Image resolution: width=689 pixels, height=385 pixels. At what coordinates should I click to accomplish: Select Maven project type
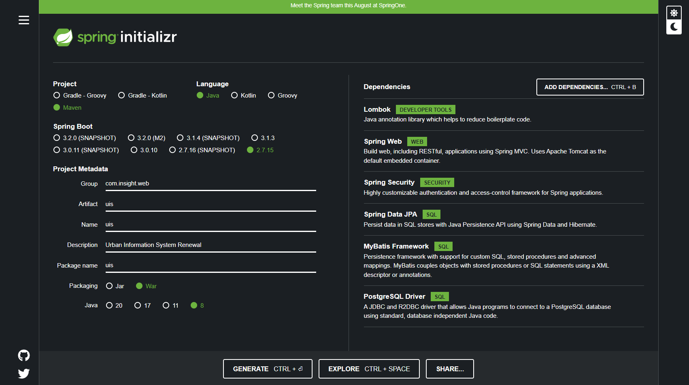tap(67, 108)
